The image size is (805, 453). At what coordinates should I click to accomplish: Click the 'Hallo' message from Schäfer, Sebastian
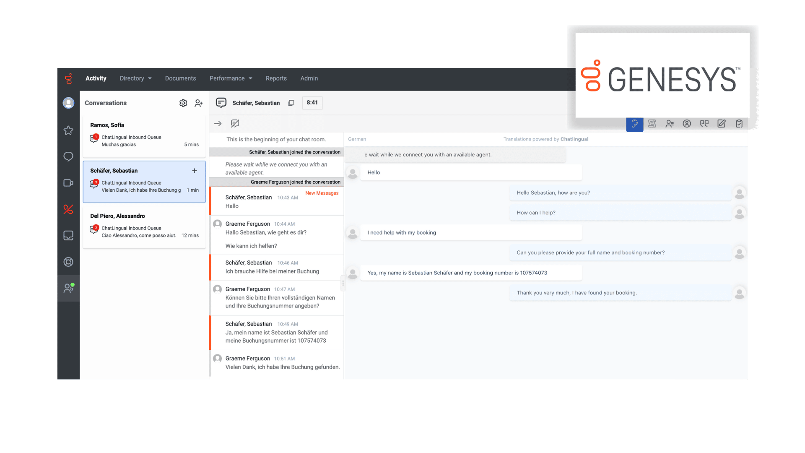[x=232, y=206]
